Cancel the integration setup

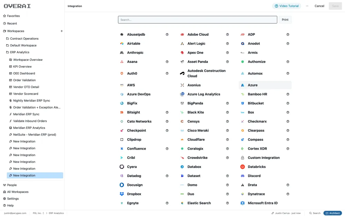click(319, 6)
